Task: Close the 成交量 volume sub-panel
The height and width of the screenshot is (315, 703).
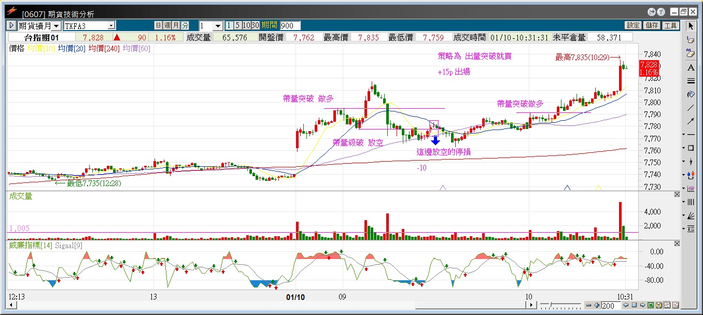Action: point(677,195)
